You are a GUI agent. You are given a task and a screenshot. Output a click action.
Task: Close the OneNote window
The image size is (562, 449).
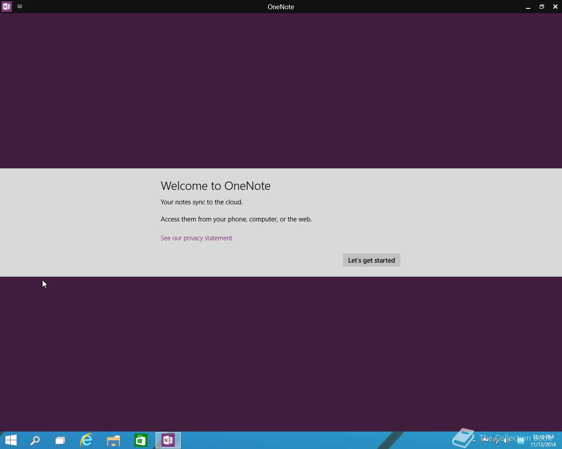coord(555,7)
